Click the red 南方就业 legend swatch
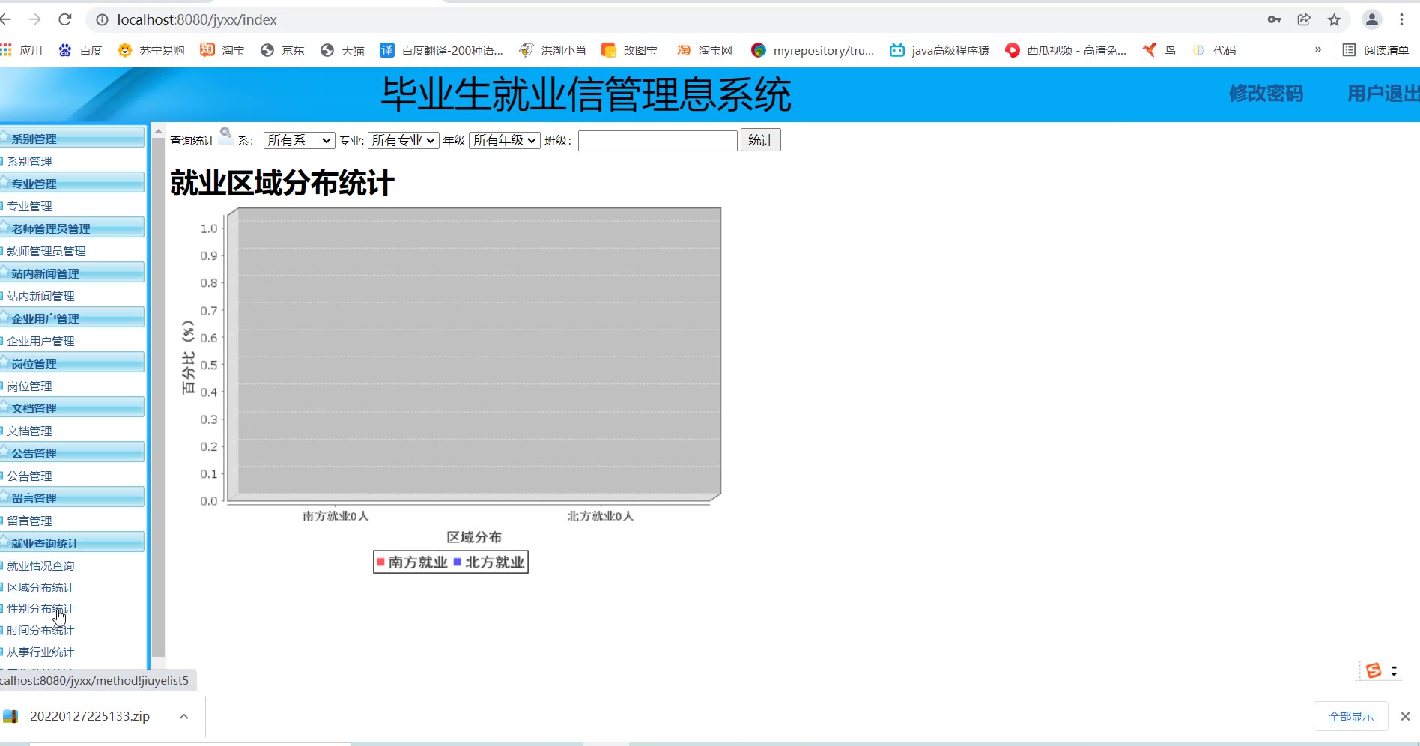This screenshot has width=1420, height=746. pos(380,562)
